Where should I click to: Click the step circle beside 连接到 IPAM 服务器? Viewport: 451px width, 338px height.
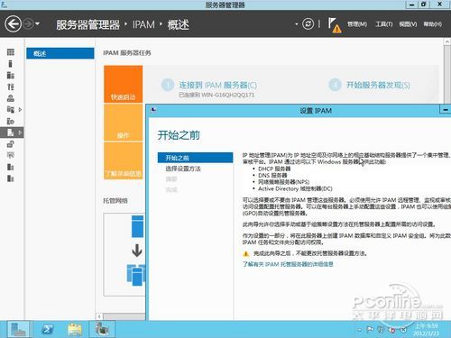pyautogui.click(x=168, y=85)
